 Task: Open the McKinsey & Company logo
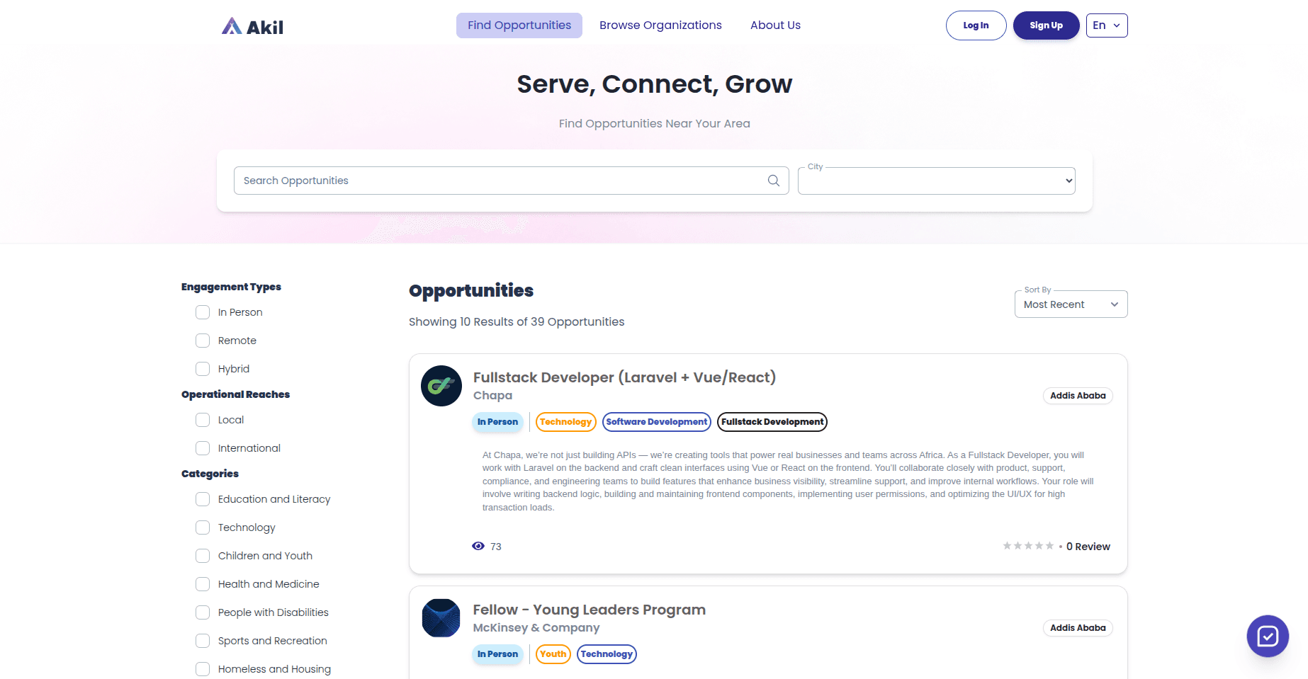coord(441,618)
